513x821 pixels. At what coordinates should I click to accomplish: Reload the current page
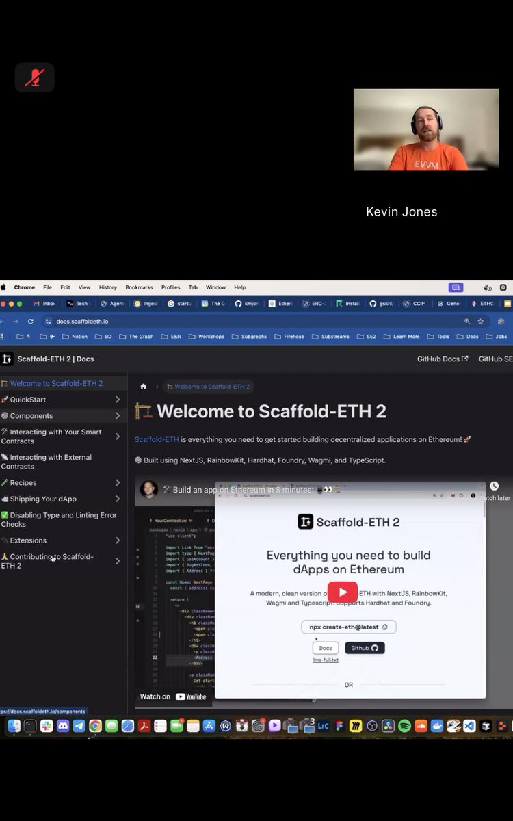30,321
